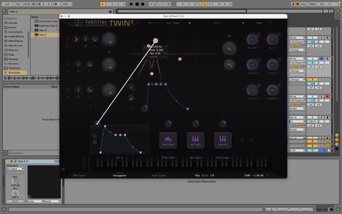The image size is (342, 214).
Task: Click the resize arrows in Twin 3 corner
Action: point(273,175)
